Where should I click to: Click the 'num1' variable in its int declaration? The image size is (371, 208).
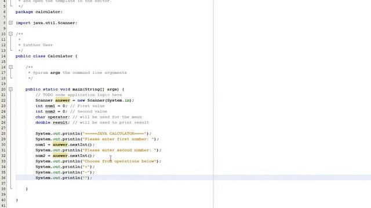click(50, 106)
